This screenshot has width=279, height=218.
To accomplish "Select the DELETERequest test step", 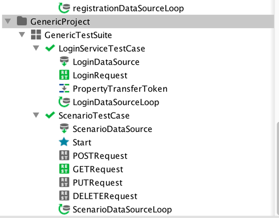I will pos(105,196).
